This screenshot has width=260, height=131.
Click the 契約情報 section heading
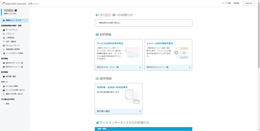click(104, 34)
